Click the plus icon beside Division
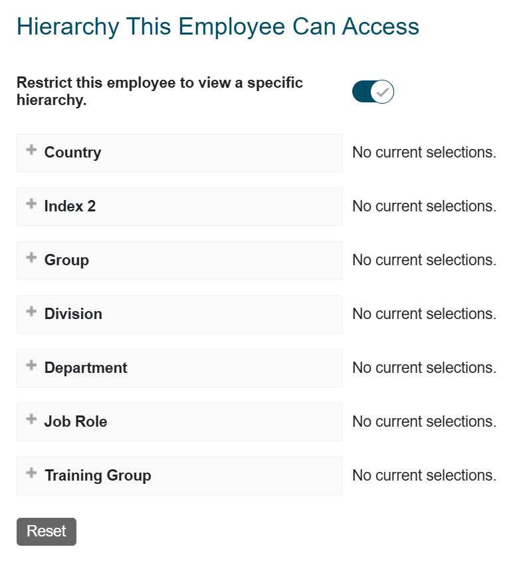Screen dimensions: 525x565 (x=31, y=311)
